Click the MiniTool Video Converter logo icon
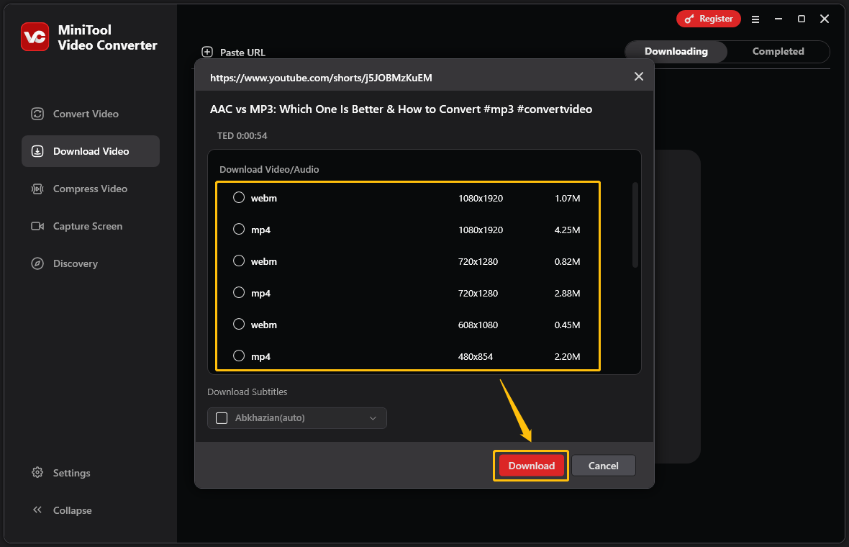Screen dimensions: 849x547 (x=35, y=37)
